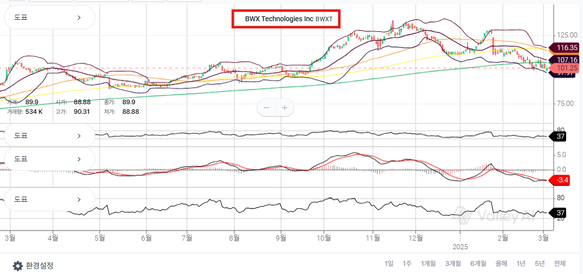Show full history with 전체
The width and height of the screenshot is (583, 274).
click(560, 263)
